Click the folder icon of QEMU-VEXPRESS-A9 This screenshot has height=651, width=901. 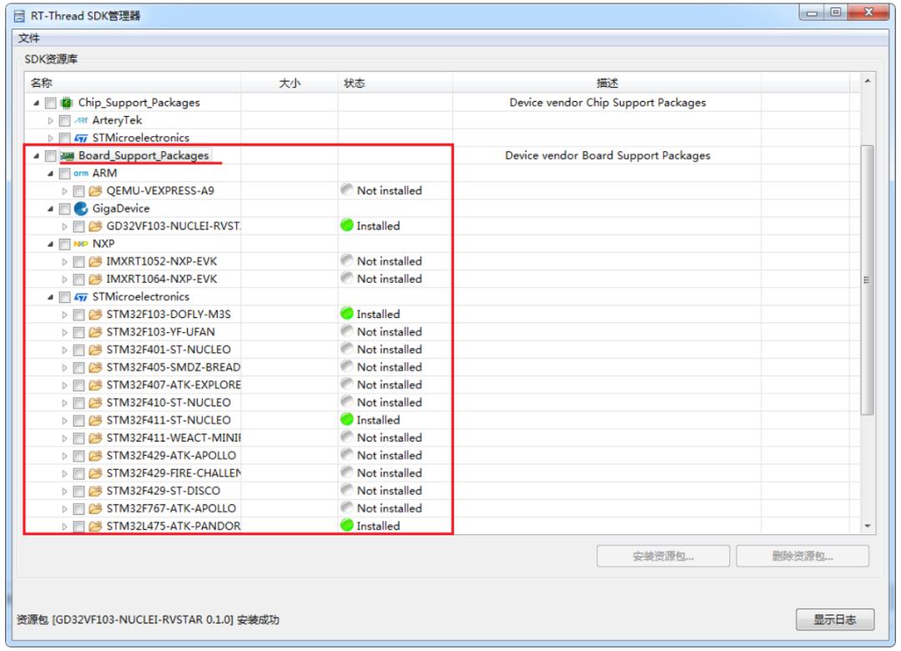pos(95,191)
